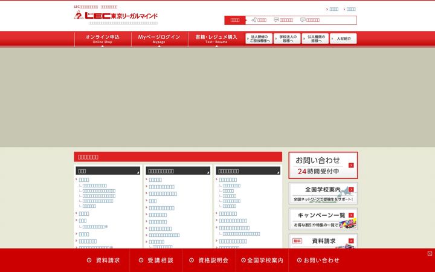Click the 法人研修のご担当者様へ button
435x272 pixels.
tap(259, 39)
